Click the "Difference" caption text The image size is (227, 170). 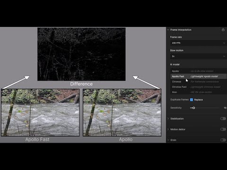(81, 84)
